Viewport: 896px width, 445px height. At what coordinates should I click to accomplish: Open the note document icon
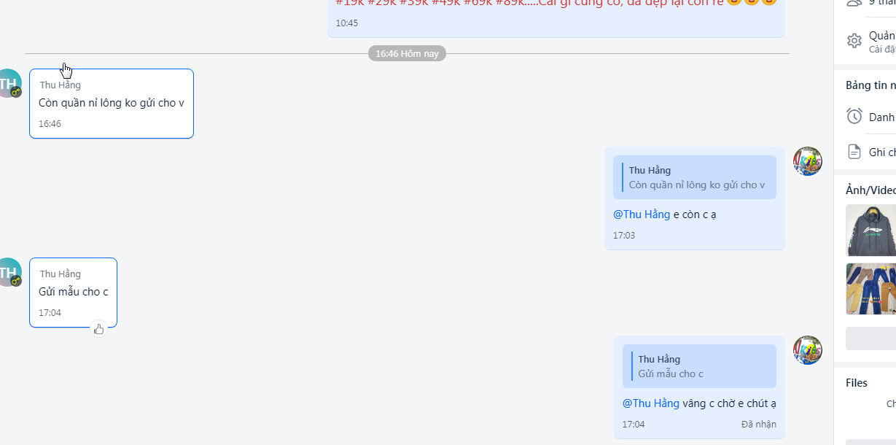tap(854, 152)
